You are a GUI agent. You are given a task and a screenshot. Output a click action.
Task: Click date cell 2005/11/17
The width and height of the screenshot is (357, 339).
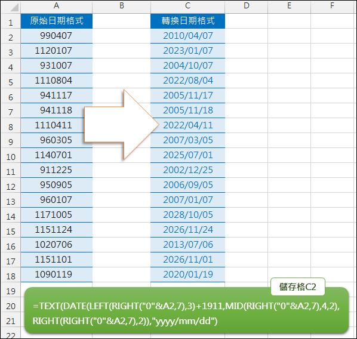(187, 95)
